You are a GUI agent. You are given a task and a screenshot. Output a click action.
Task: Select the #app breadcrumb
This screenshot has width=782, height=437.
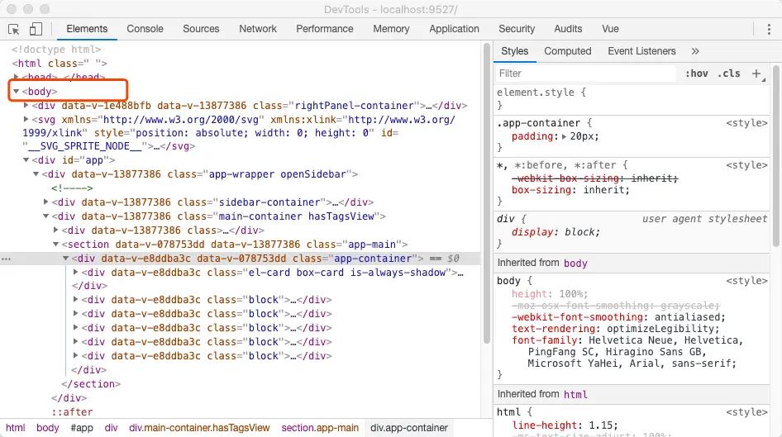click(x=82, y=428)
